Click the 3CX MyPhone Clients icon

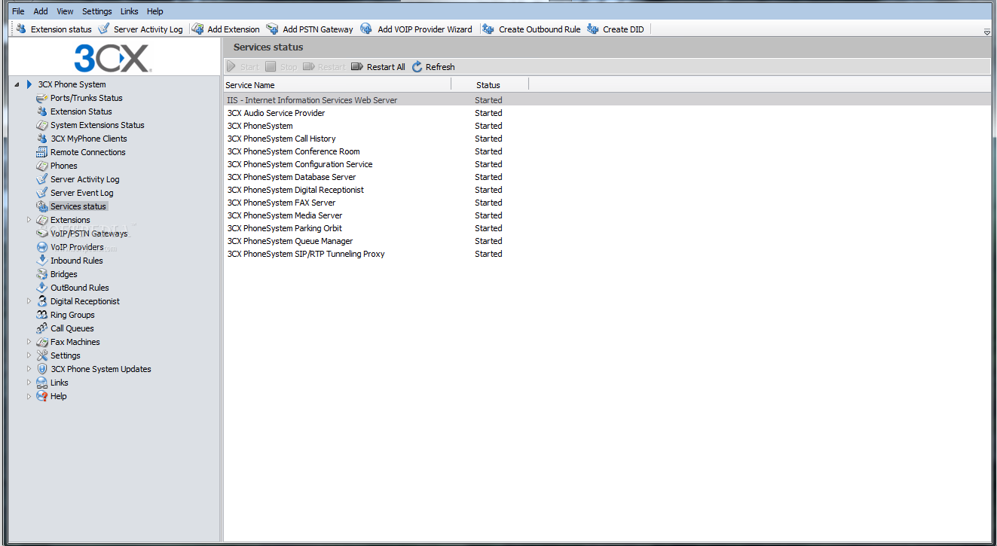pyautogui.click(x=42, y=139)
